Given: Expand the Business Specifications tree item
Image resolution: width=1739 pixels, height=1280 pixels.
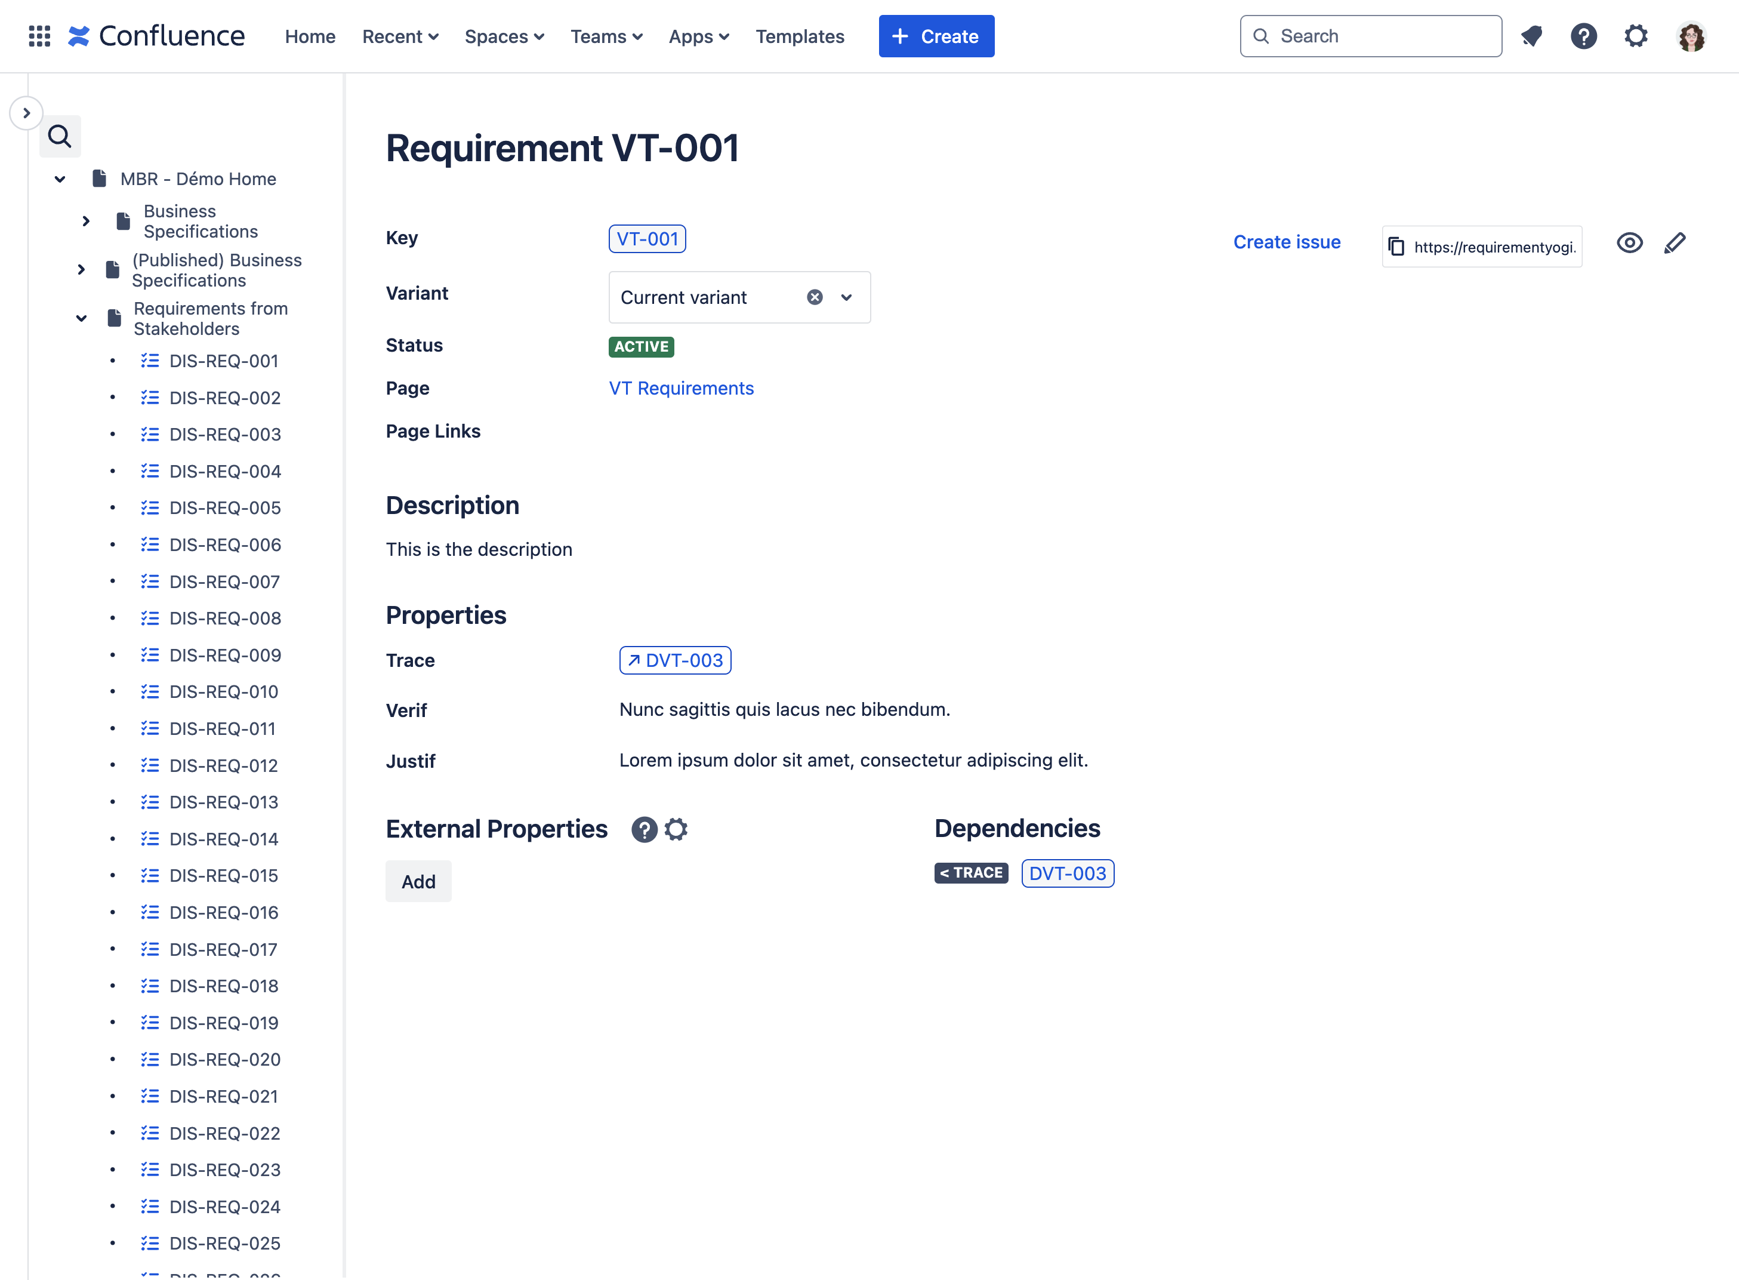Looking at the screenshot, I should [x=85, y=220].
